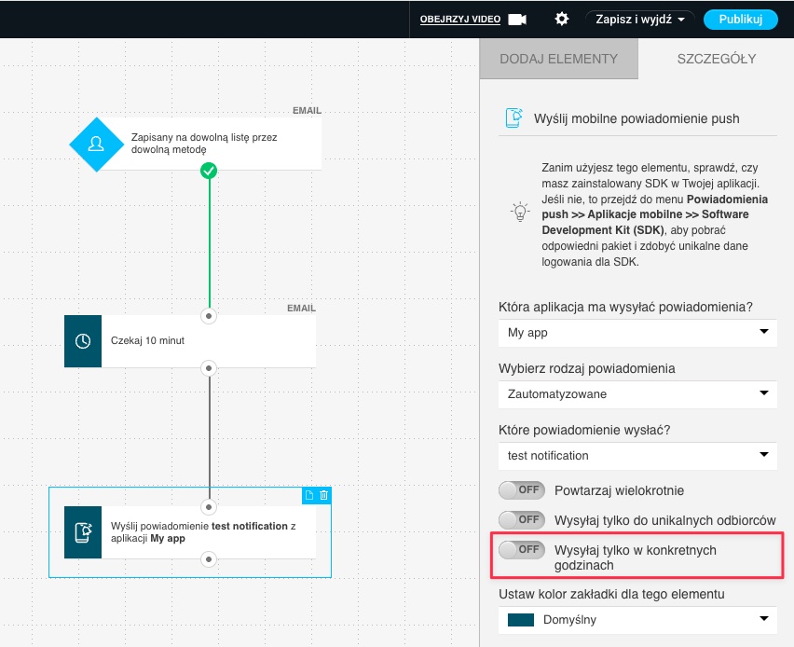Open the SZCZEGÓŁY tab
This screenshot has height=647, width=794.
(x=716, y=59)
